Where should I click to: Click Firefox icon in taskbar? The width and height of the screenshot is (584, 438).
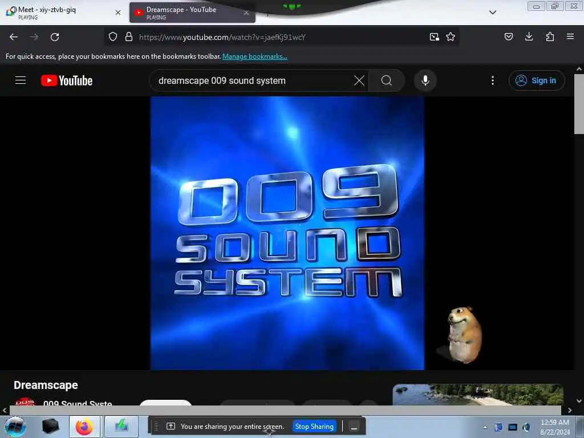(84, 427)
